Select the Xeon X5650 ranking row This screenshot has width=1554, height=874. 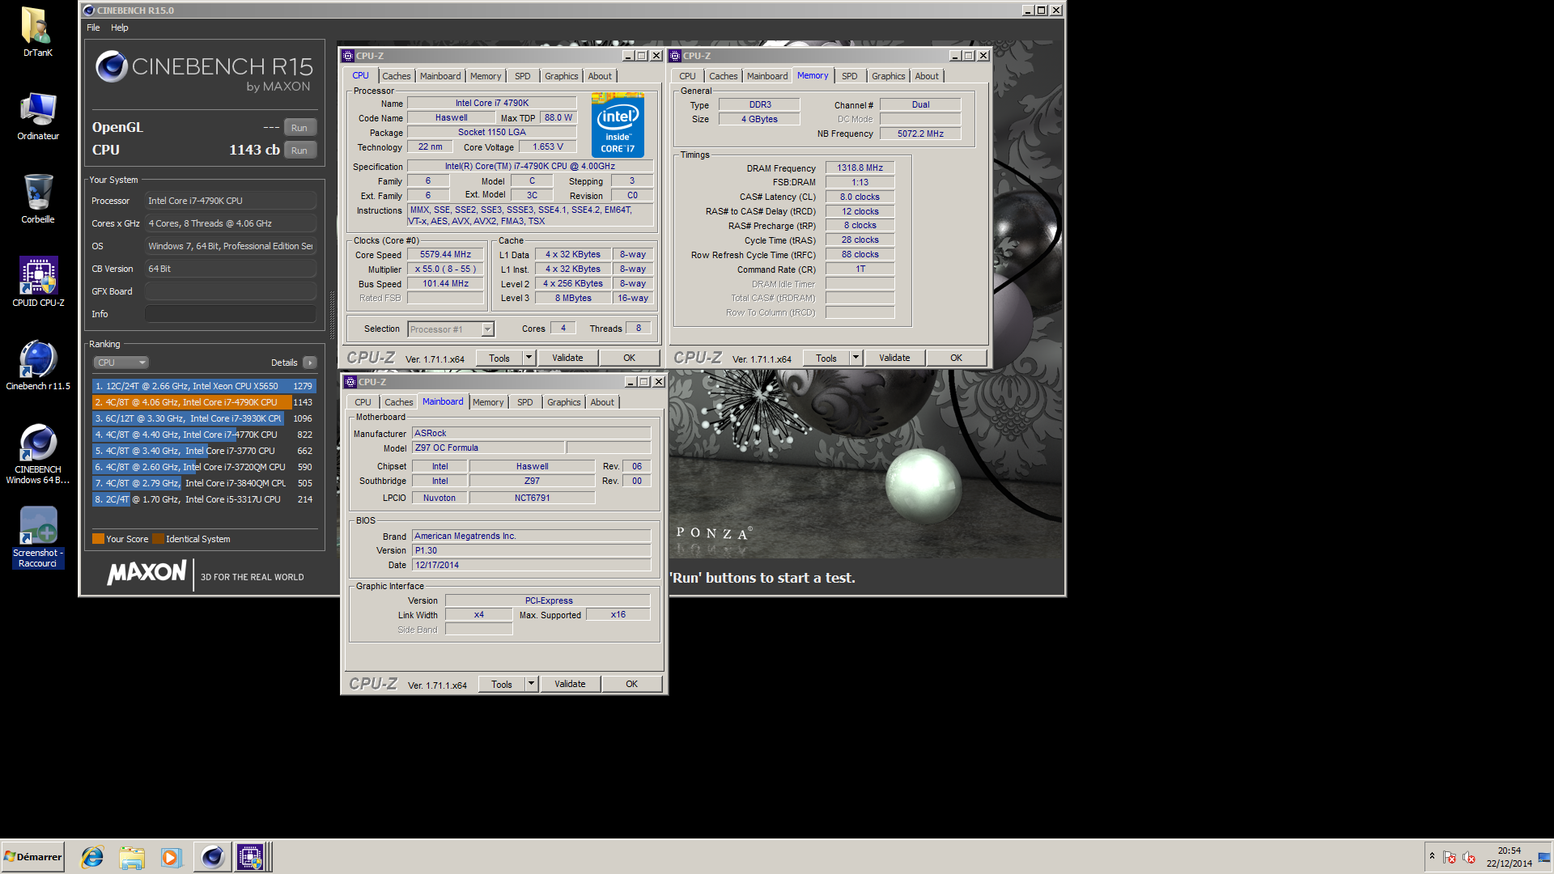click(x=204, y=386)
